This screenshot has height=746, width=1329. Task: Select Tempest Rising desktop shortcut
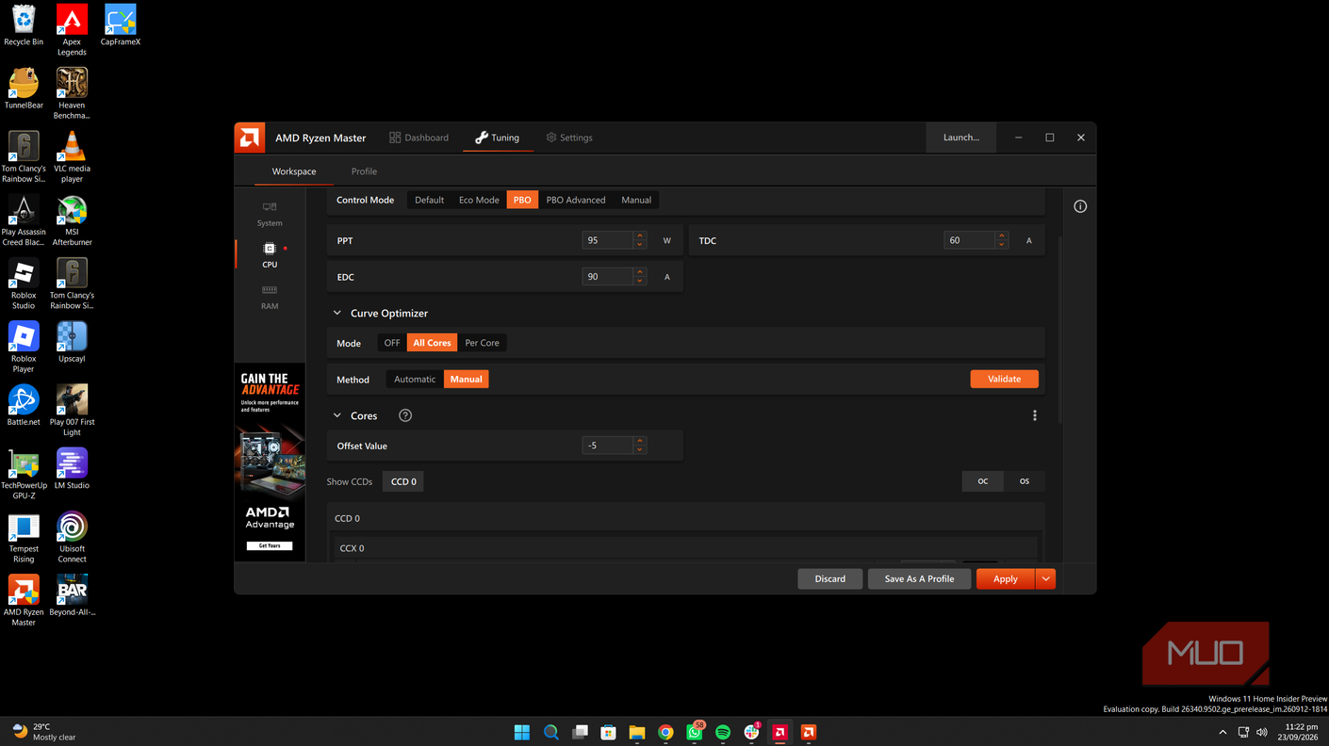tap(24, 537)
